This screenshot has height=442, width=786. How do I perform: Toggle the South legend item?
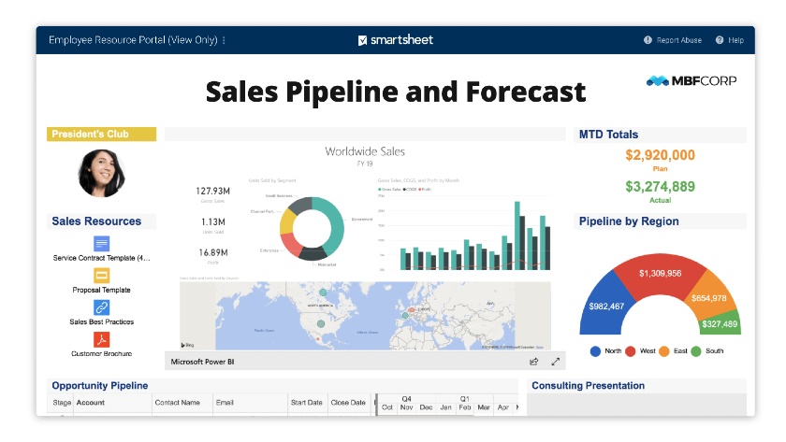coord(707,351)
